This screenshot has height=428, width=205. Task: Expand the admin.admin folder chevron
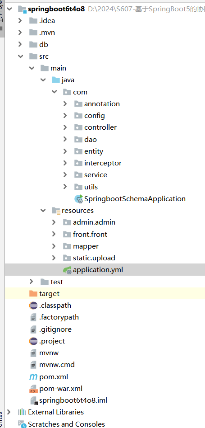(x=54, y=222)
